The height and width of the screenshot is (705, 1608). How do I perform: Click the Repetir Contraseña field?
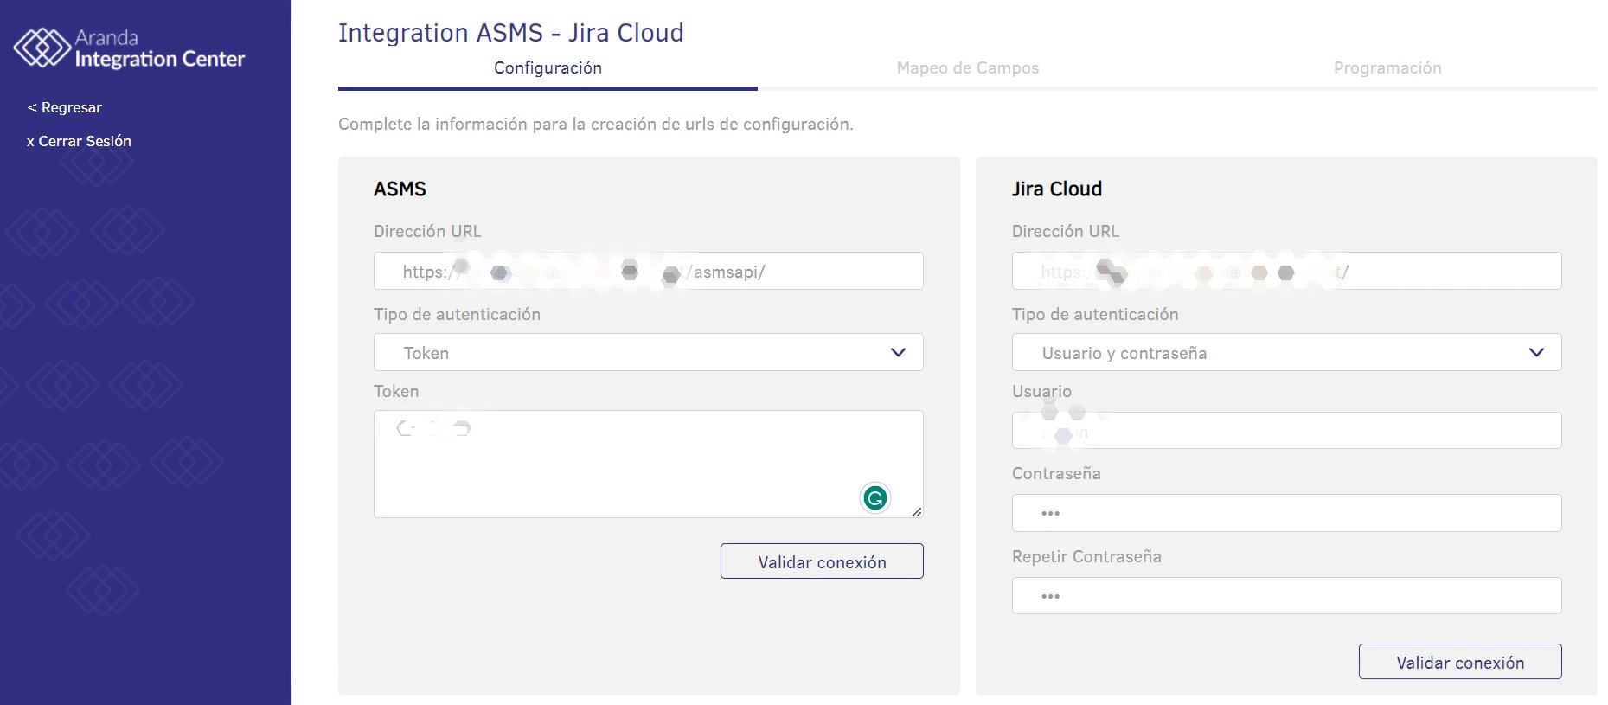click(x=1287, y=596)
